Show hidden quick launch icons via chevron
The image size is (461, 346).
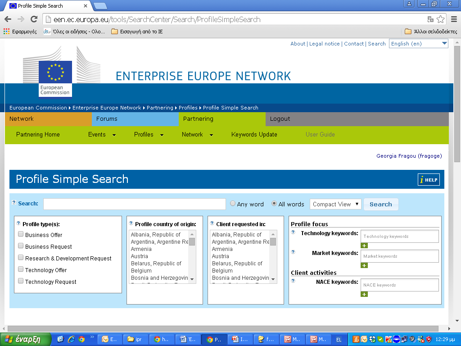[92, 337]
